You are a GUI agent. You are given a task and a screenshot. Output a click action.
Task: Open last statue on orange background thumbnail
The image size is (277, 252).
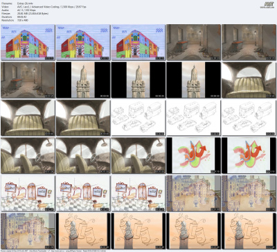pyautogui.click(x=249, y=231)
